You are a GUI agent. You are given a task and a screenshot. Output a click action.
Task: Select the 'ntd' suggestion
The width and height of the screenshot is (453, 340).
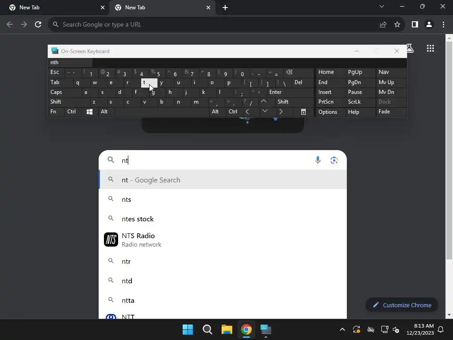tap(223, 281)
